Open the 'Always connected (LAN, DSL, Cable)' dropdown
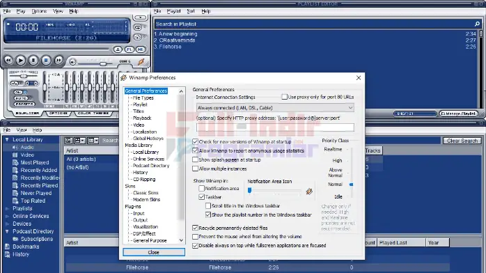 (x=275, y=108)
